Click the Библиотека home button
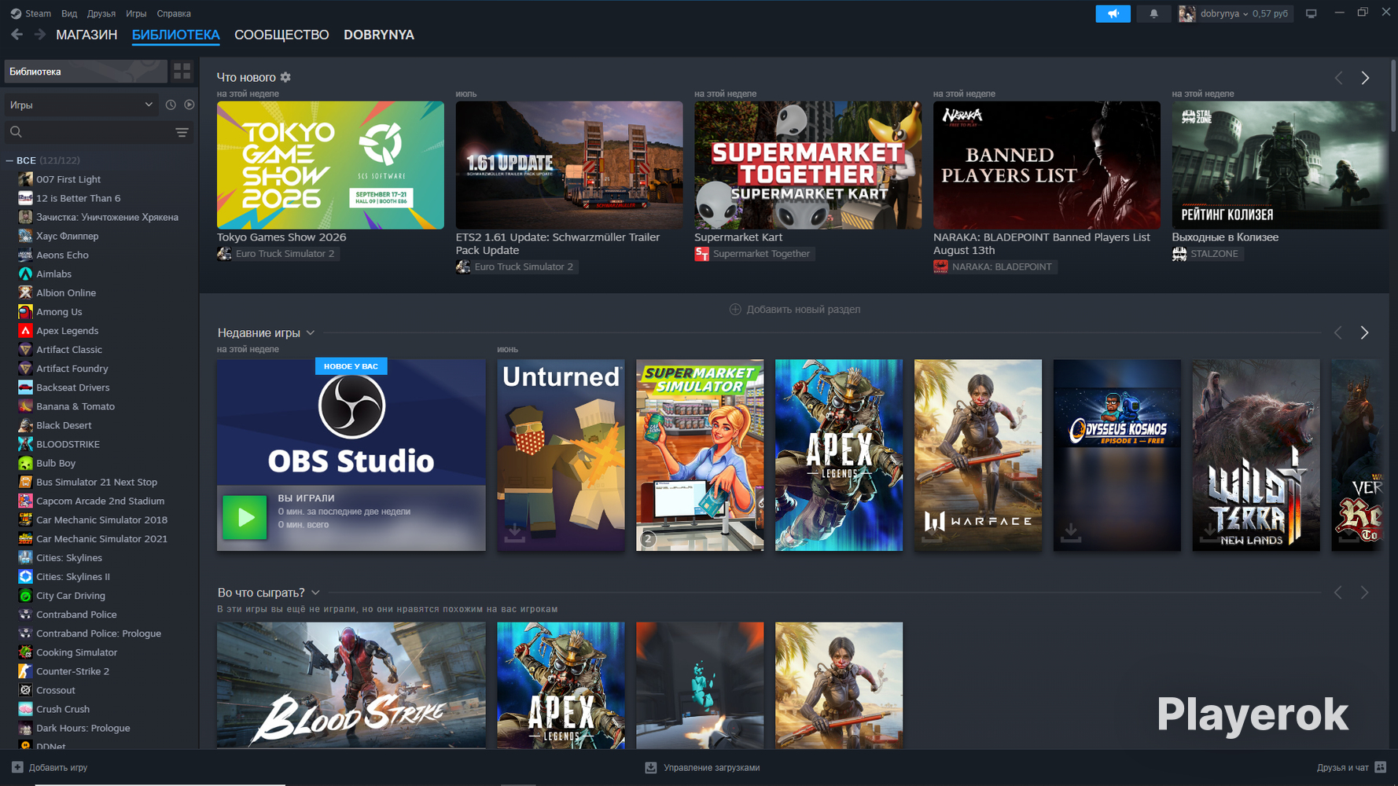 point(86,72)
